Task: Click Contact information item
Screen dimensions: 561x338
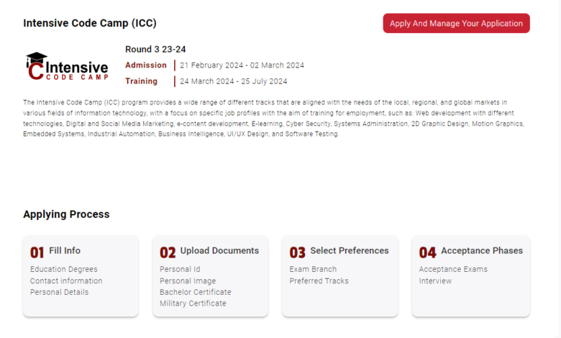Action: pos(66,280)
